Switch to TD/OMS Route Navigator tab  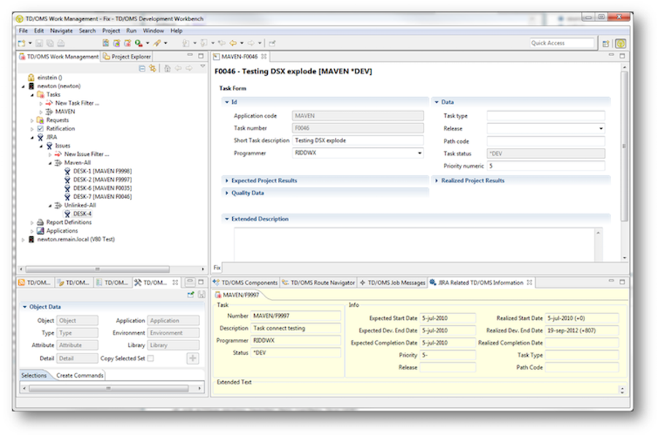pyautogui.click(x=318, y=283)
